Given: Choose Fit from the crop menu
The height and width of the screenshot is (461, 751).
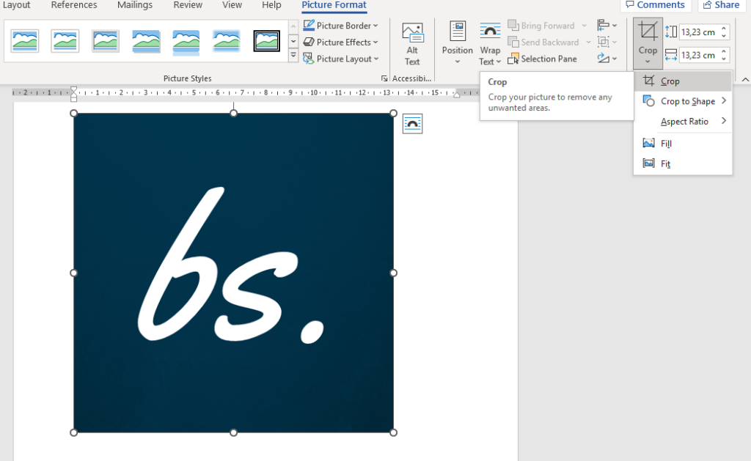Looking at the screenshot, I should coord(683,163).
